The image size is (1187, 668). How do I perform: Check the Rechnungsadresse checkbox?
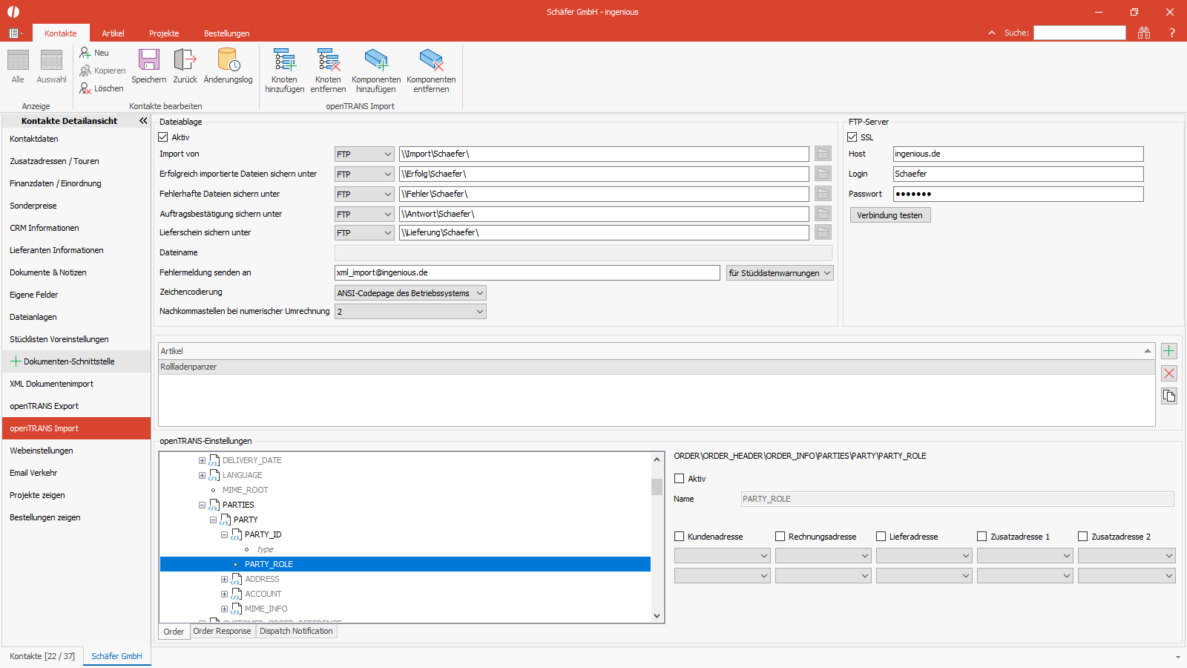click(780, 537)
